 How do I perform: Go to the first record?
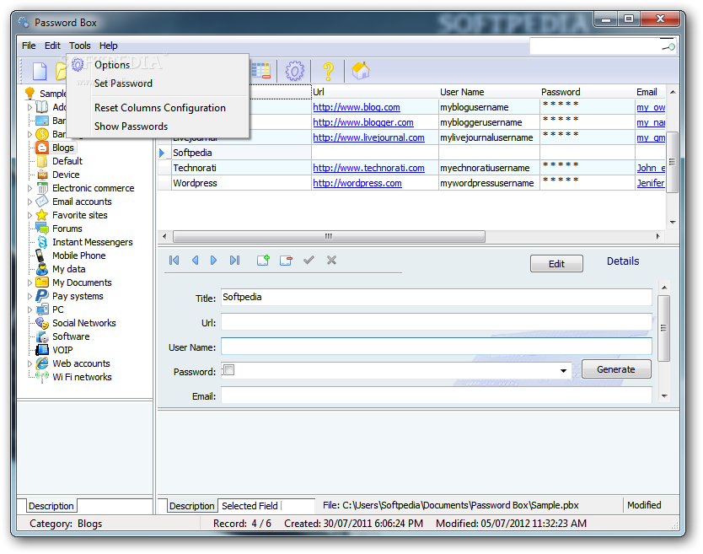(174, 261)
